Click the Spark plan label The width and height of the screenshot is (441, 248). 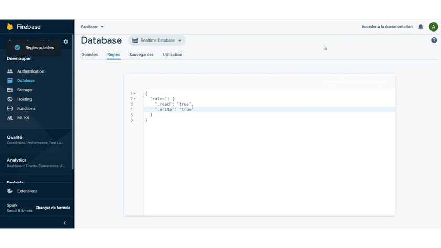click(x=12, y=205)
